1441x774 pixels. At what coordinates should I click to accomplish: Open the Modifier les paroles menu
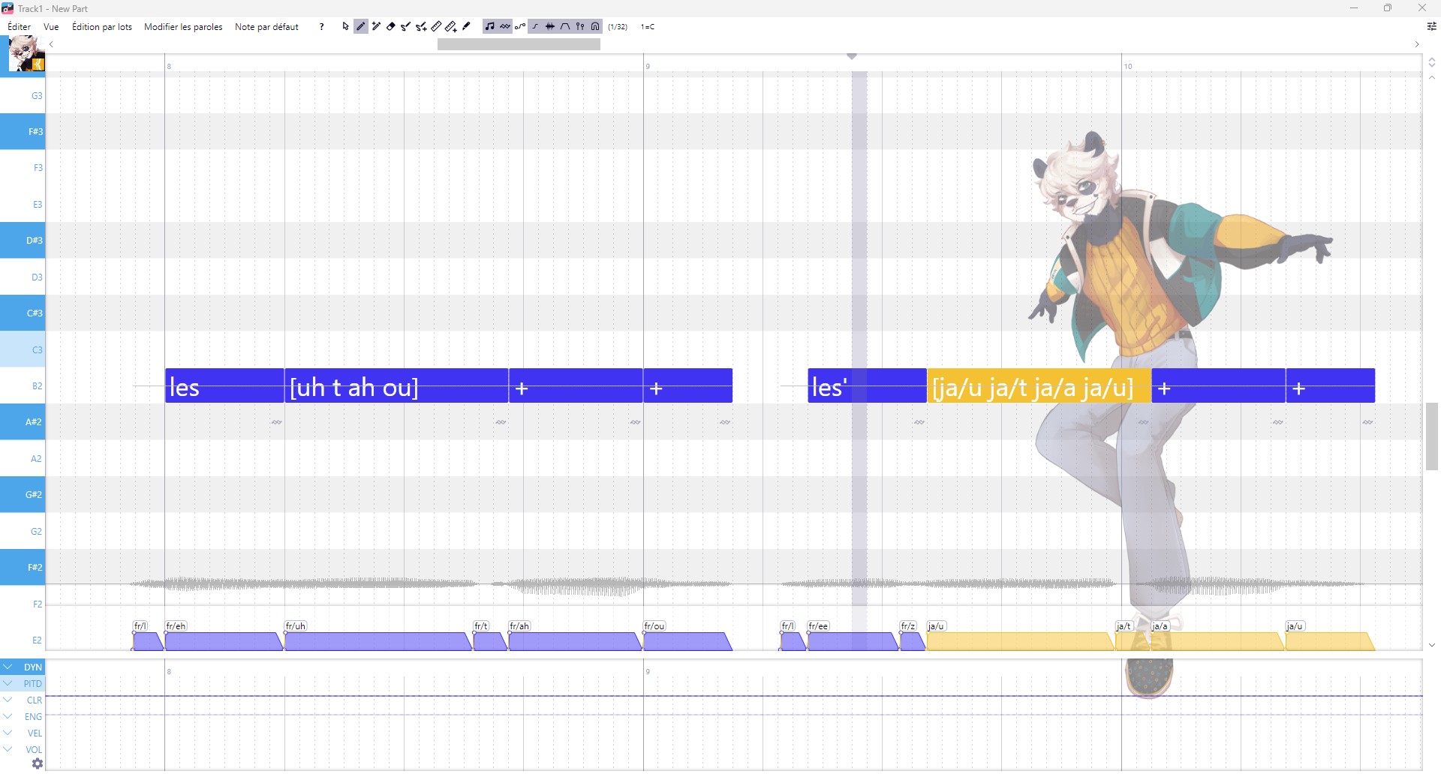183,27
